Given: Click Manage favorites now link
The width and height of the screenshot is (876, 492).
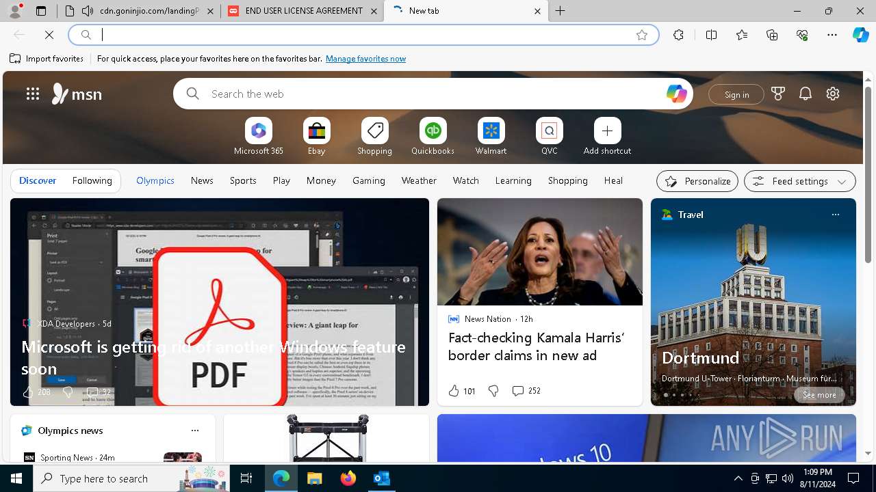Looking at the screenshot, I should pos(365,59).
